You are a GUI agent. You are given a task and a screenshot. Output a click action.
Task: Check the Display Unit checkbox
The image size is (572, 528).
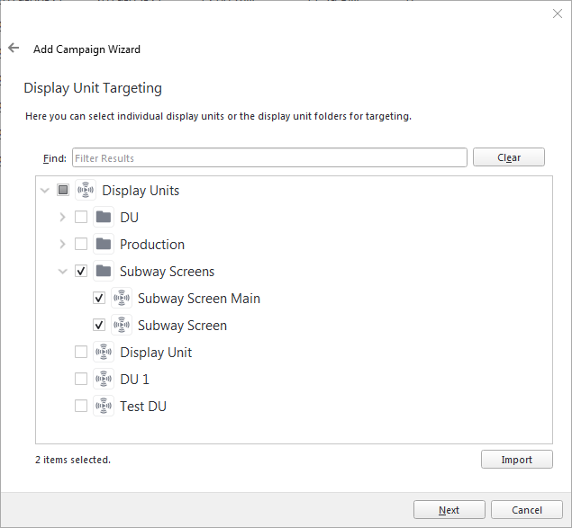(x=81, y=352)
